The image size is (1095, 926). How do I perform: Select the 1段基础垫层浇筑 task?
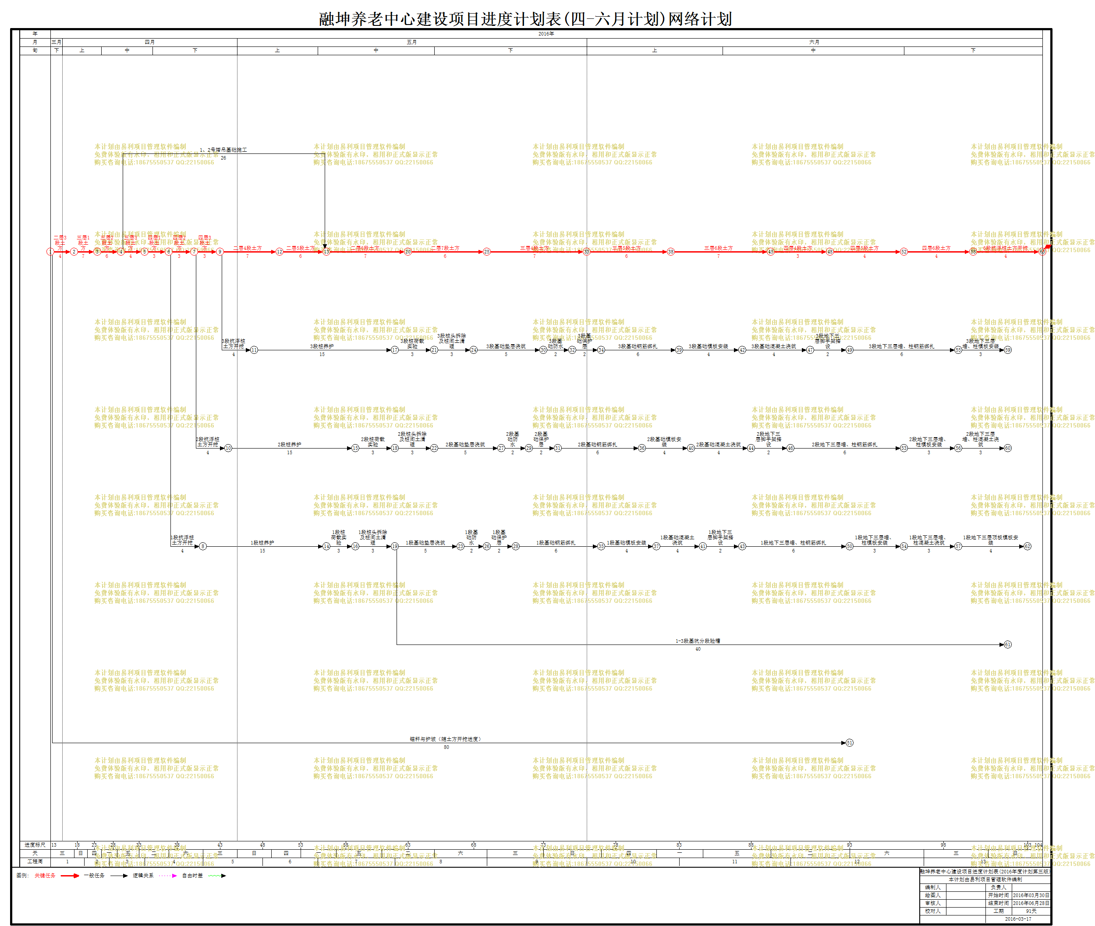click(x=425, y=543)
